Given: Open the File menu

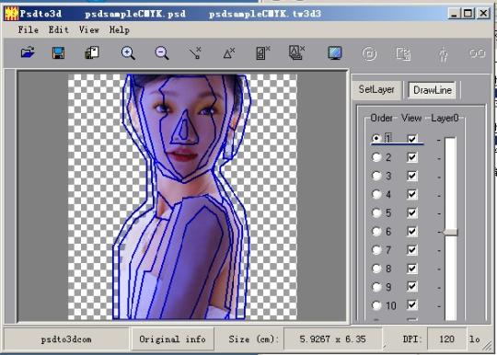Looking at the screenshot, I should point(29,29).
